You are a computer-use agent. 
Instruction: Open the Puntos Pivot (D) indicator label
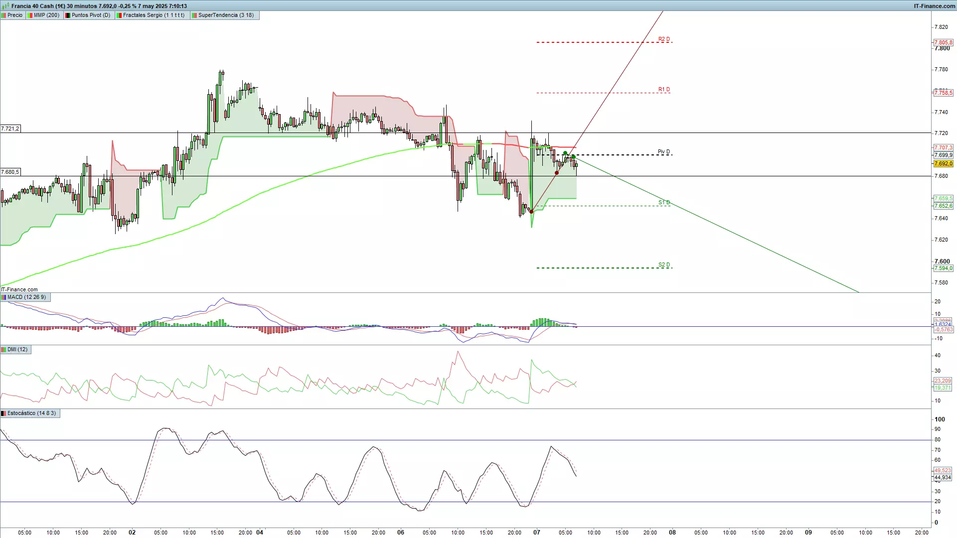[88, 15]
